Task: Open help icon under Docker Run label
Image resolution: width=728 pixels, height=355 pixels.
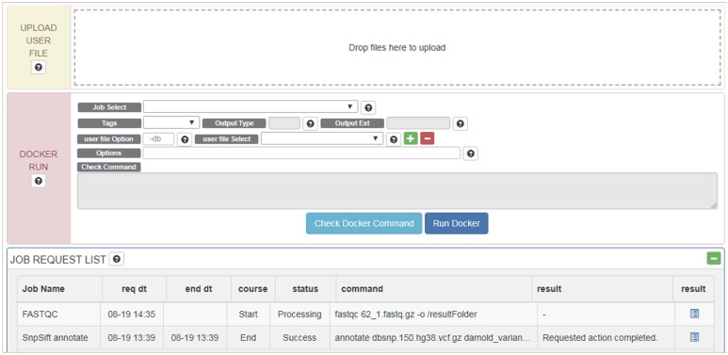Action: (x=39, y=181)
